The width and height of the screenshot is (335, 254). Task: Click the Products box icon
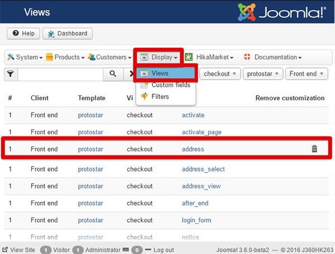click(49, 57)
